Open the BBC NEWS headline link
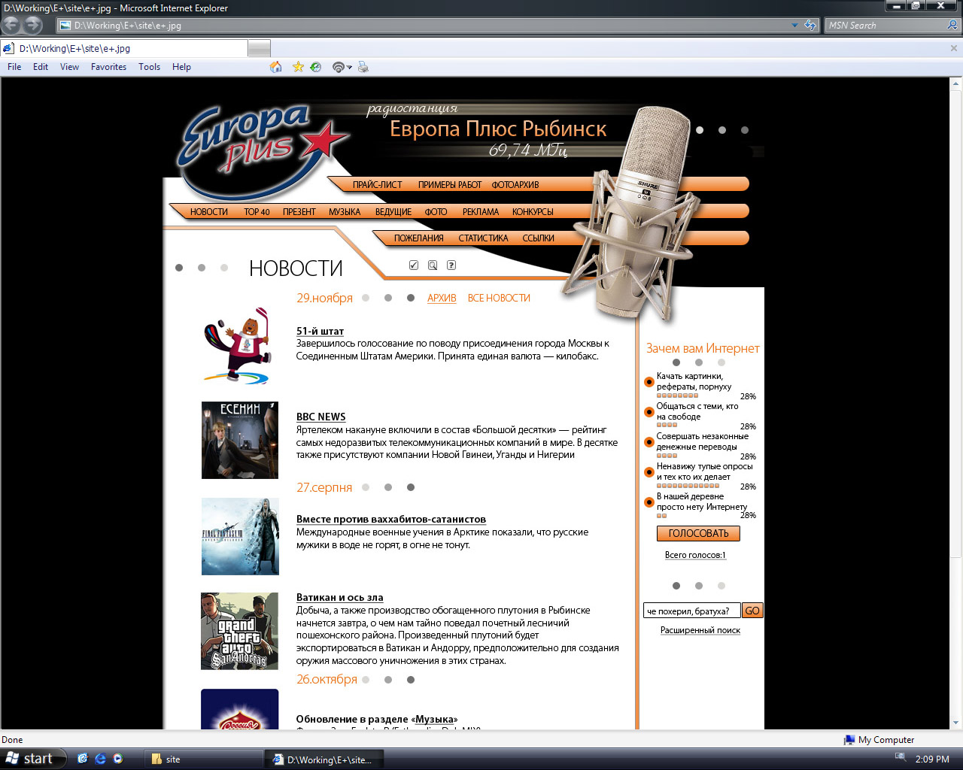 [320, 417]
